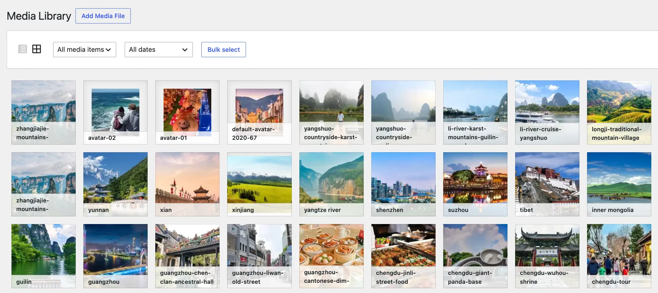Switch to grid view icon

(x=37, y=49)
